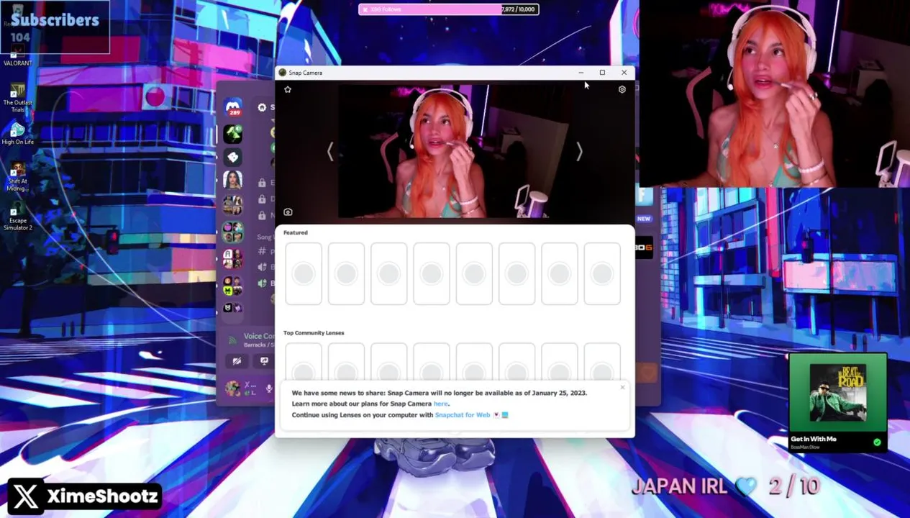Open Snap Camera settings gear
The height and width of the screenshot is (518, 910).
[x=622, y=89]
